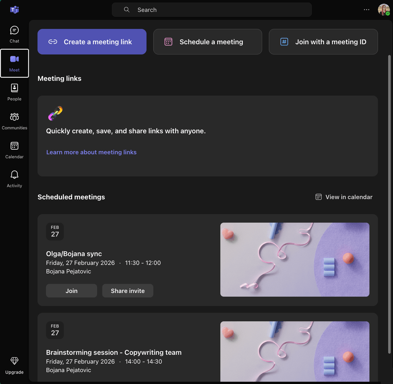Click Share invite for Olga/Bojana sync
The image size is (393, 384).
(x=127, y=291)
